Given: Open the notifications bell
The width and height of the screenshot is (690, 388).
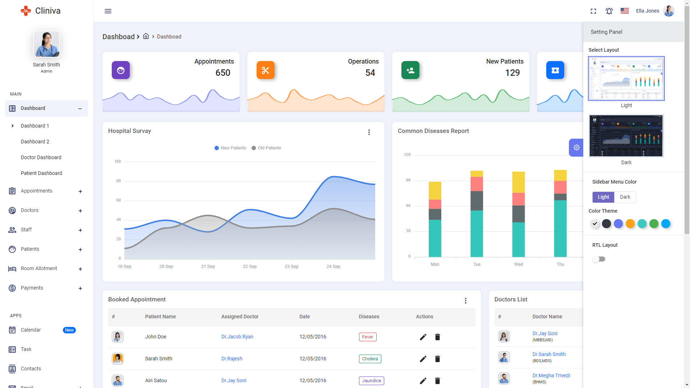Looking at the screenshot, I should 609,11.
